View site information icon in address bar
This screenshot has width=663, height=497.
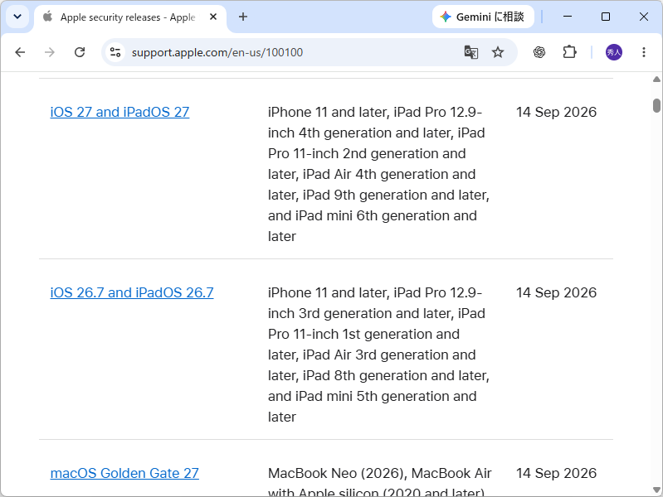click(115, 52)
